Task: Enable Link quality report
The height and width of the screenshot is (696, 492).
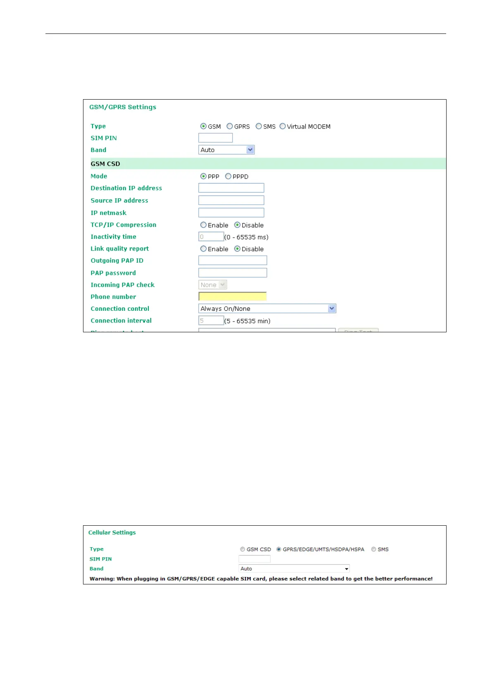Action: [x=203, y=249]
